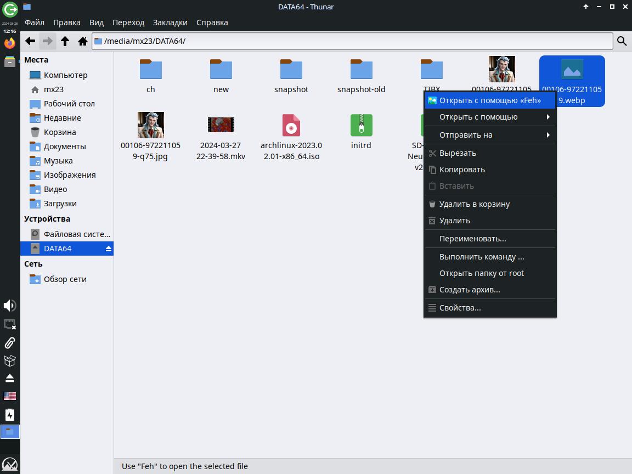632x474 pixels.
Task: Select Рабочий стол in sidebar
Action: [x=67, y=104]
